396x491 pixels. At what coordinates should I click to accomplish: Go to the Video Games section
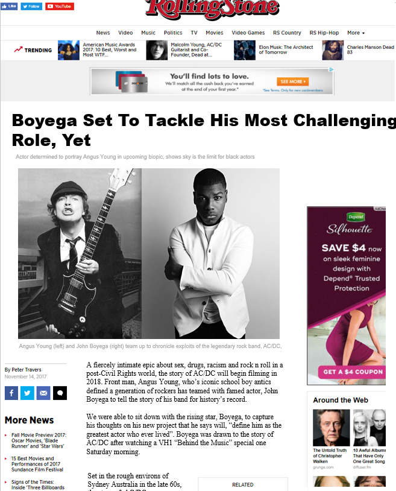(x=248, y=33)
